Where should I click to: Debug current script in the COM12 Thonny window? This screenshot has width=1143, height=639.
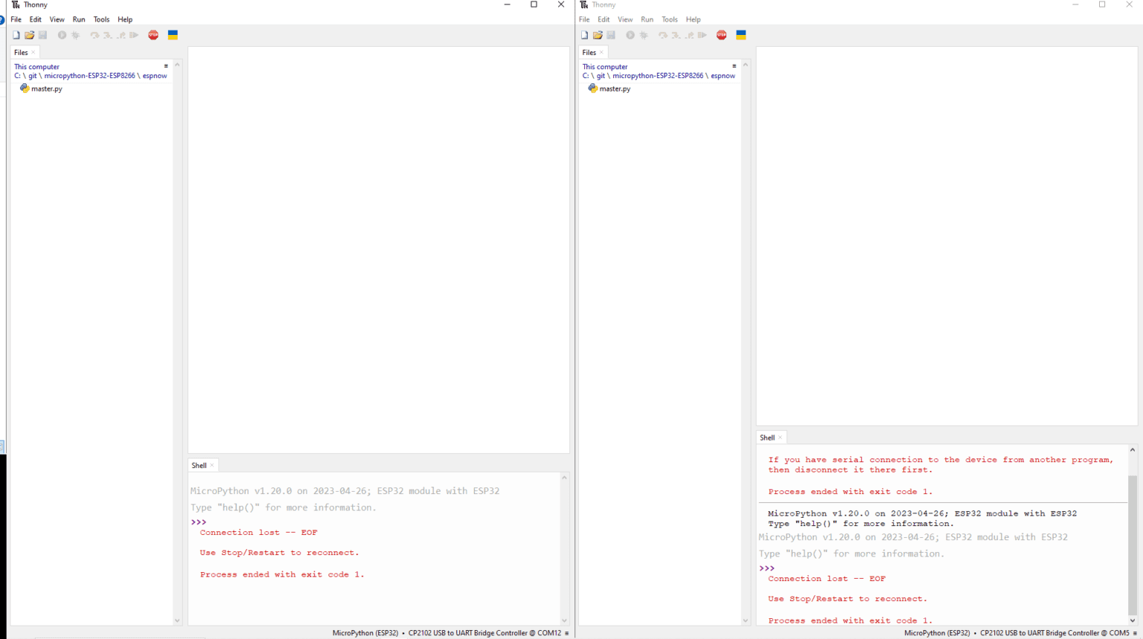[76, 35]
